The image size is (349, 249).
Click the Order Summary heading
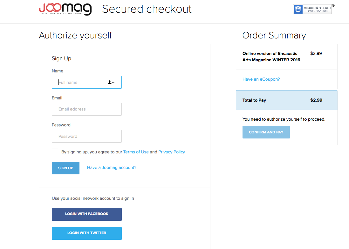(x=274, y=35)
